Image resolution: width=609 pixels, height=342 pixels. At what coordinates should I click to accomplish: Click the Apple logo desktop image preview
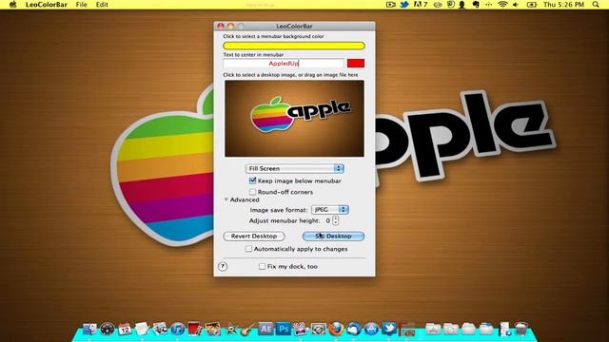294,118
